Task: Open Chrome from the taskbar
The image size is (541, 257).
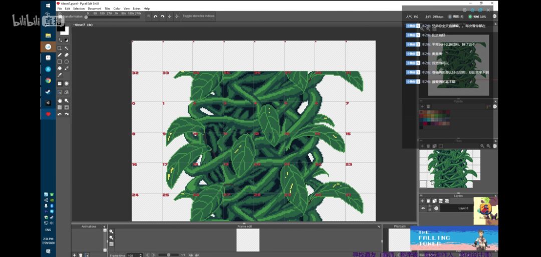Action: (48, 80)
